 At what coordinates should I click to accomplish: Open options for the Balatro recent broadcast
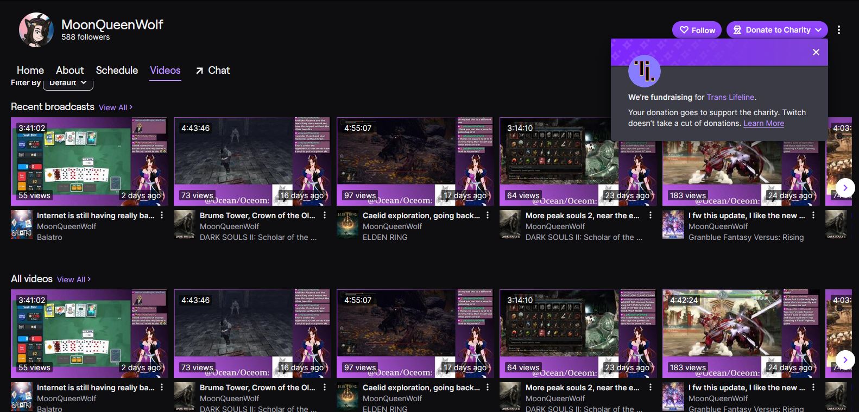pos(162,215)
